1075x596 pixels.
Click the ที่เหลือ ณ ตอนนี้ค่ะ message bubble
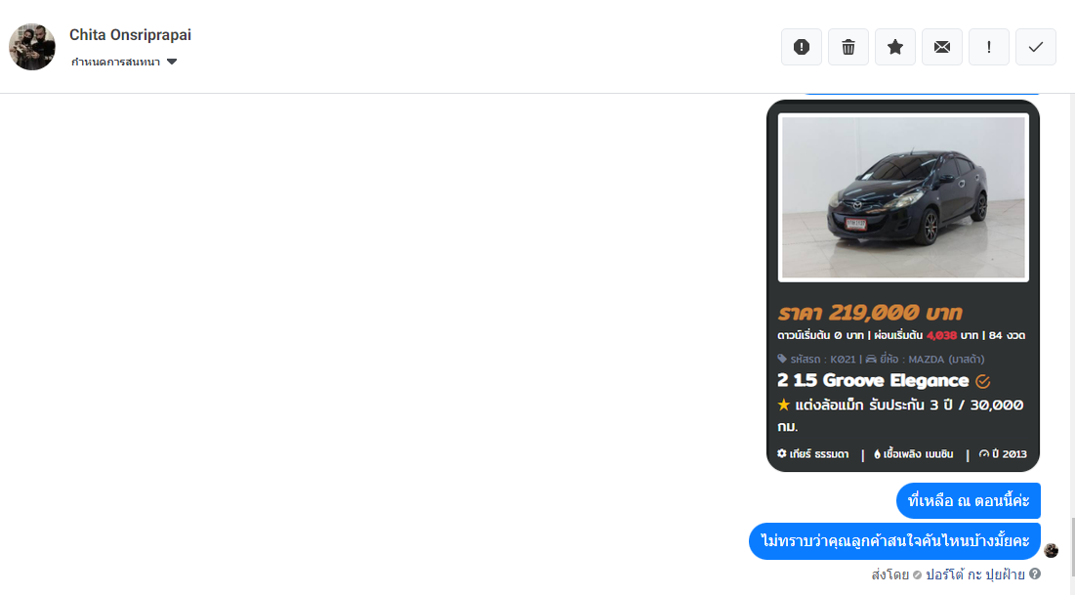968,500
